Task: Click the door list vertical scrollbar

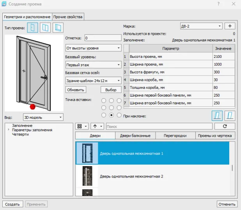Action: point(232,168)
